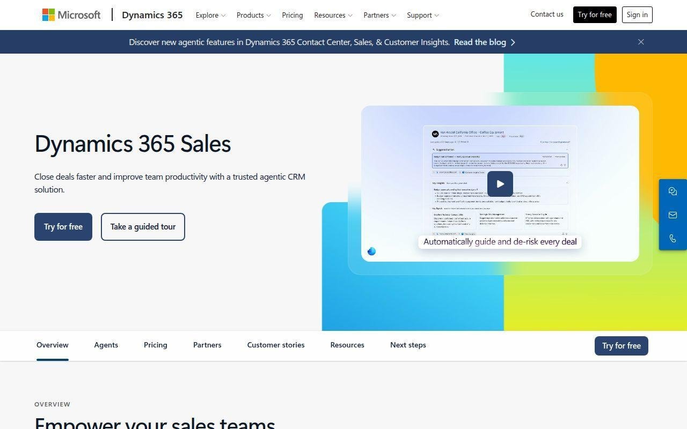Click the OVERVIEW section label
The height and width of the screenshot is (429, 687).
tap(52, 404)
